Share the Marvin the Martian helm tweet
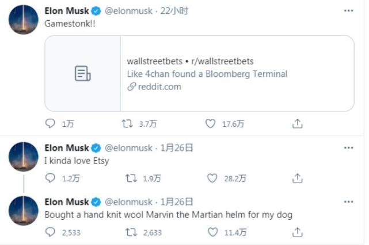The height and width of the screenshot is (245, 369). (297, 232)
